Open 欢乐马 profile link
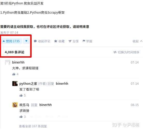This screenshot has width=143, height=131. [24, 105]
